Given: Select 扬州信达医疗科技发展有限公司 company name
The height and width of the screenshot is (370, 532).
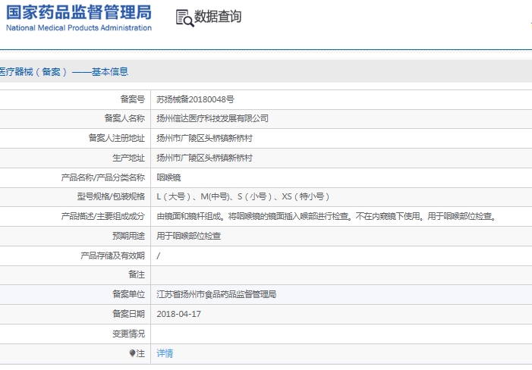Looking at the screenshot, I should [x=212, y=118].
